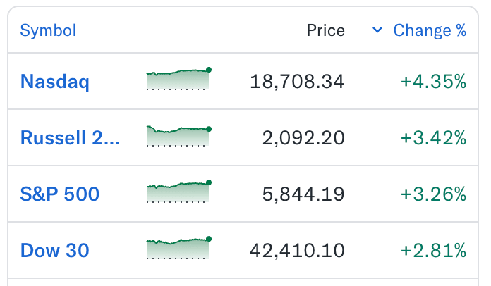Click the Dow 30 change +2.81%
Image resolution: width=491 pixels, height=286 pixels.
(x=433, y=251)
